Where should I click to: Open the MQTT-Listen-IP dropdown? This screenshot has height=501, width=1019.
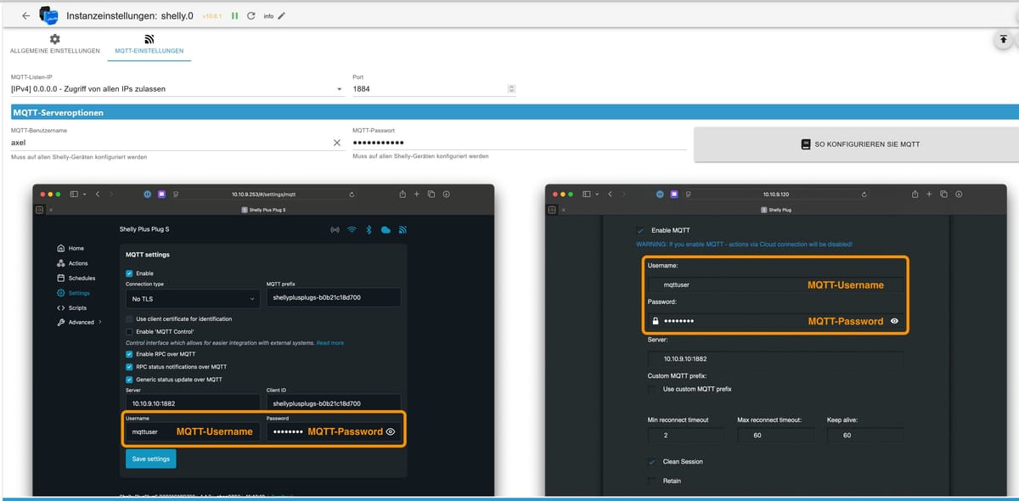177,88
